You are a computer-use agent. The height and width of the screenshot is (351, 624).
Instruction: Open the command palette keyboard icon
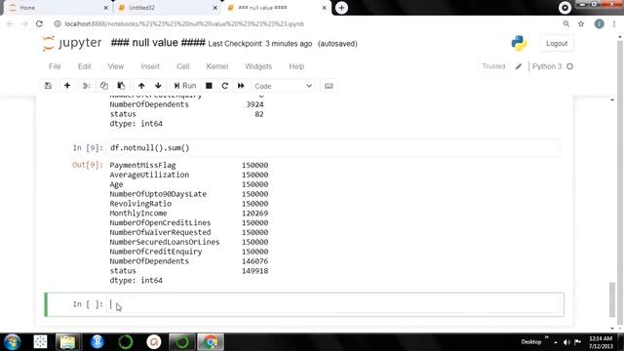tap(329, 86)
